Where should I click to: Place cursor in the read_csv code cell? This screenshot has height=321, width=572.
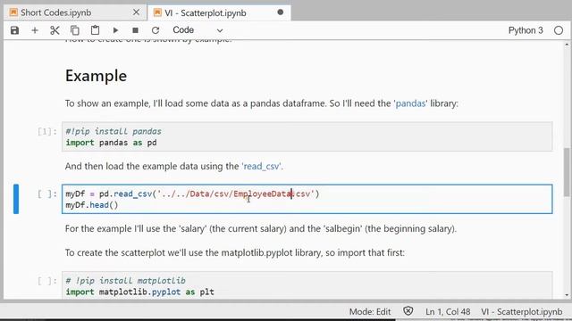(307, 199)
